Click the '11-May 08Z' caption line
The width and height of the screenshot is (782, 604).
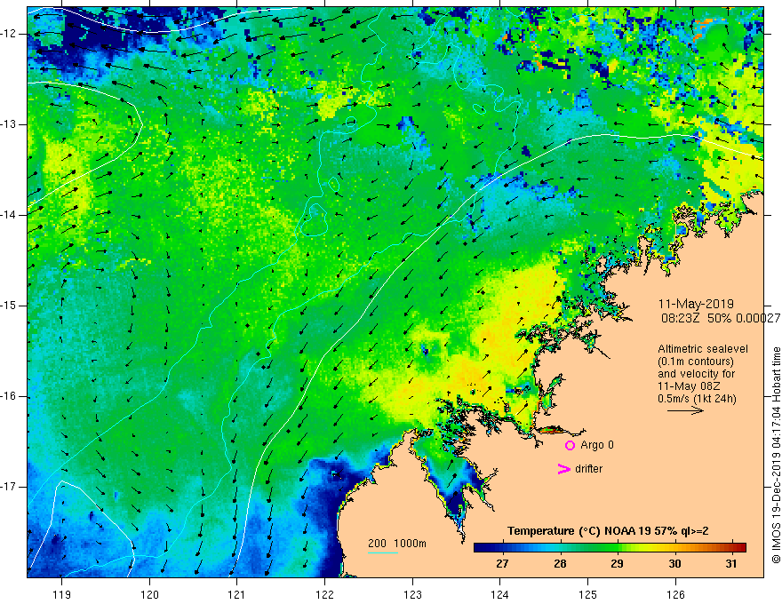click(689, 386)
